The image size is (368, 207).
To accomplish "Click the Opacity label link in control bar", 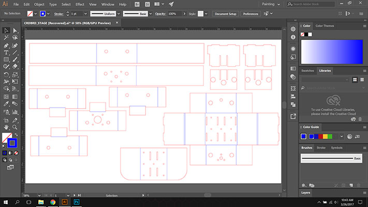I will [x=160, y=14].
